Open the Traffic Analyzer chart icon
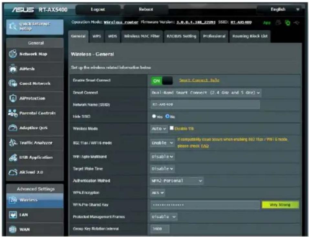The image size is (309, 237). 13,143
